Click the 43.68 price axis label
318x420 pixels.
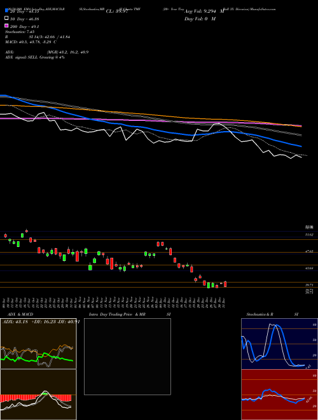pos(309,268)
